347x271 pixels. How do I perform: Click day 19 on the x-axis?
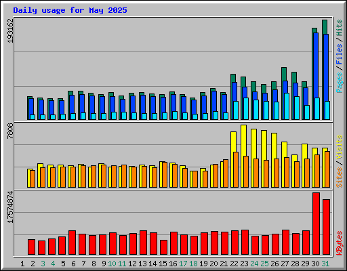tap(203, 264)
